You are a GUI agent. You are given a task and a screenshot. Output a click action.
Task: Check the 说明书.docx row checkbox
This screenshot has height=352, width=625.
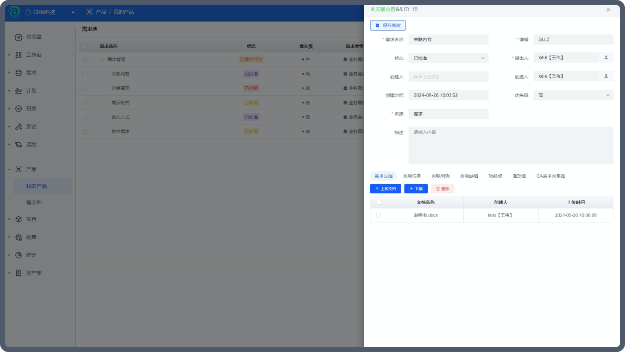pyautogui.click(x=378, y=215)
